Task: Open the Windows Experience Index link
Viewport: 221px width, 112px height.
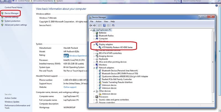Action: (x=78, y=56)
